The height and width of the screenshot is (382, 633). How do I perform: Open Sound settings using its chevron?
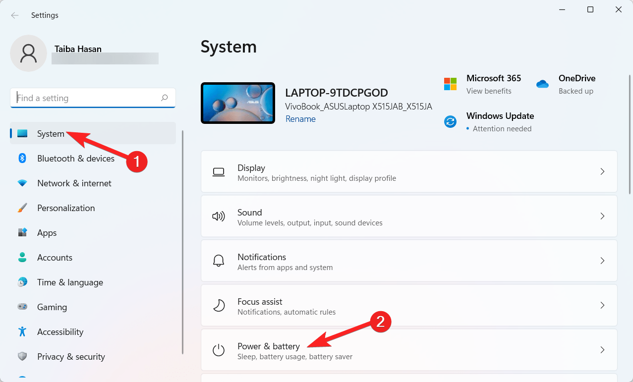click(603, 216)
